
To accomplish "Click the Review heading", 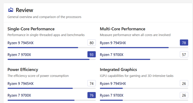I will click(24, 10).
